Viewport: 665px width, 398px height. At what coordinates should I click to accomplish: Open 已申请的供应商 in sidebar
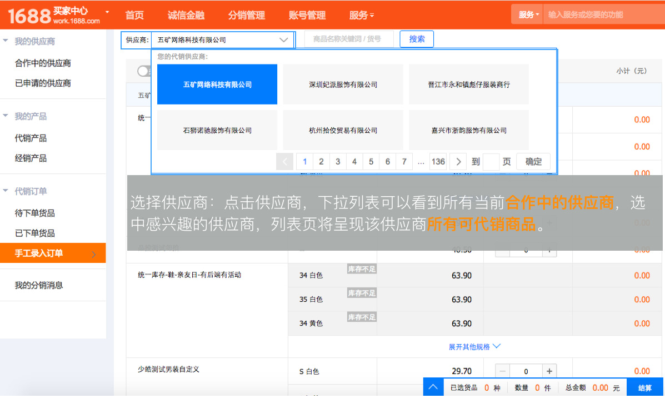pyautogui.click(x=43, y=83)
